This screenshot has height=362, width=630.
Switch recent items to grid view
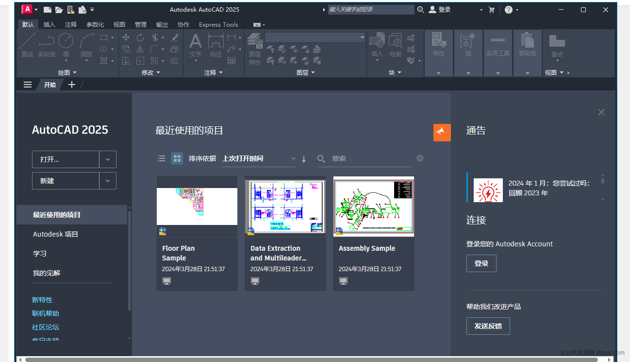(x=177, y=158)
